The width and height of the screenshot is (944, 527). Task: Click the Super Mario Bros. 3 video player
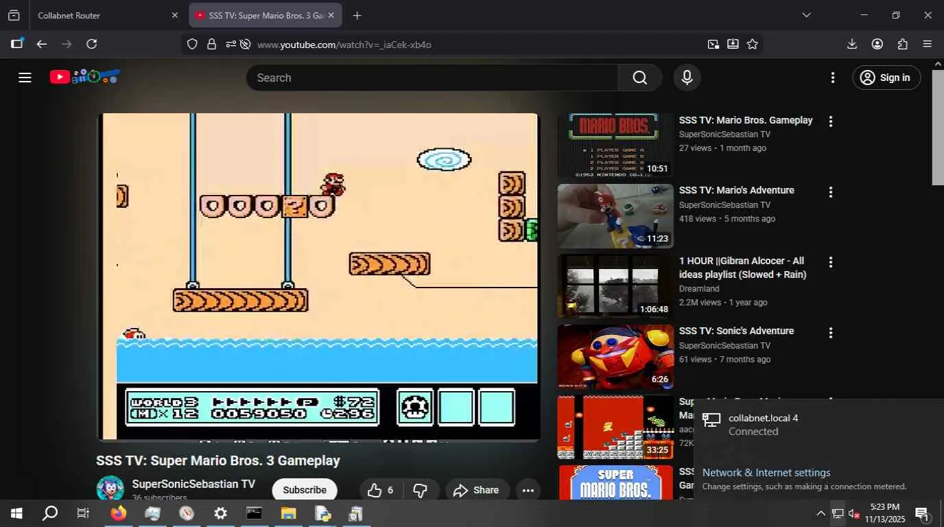coord(319,276)
